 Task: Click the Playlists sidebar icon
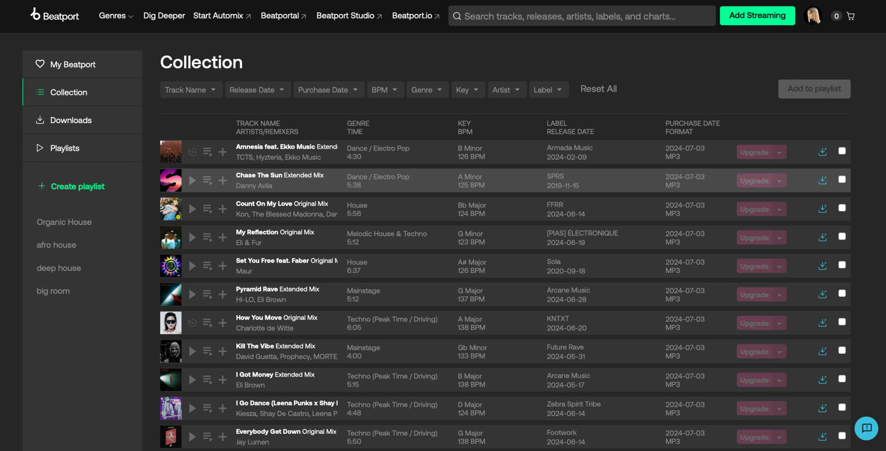[40, 148]
